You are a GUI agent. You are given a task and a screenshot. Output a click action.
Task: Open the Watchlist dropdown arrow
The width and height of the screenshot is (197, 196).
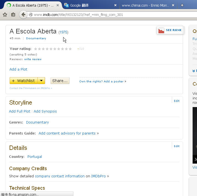click(41, 81)
